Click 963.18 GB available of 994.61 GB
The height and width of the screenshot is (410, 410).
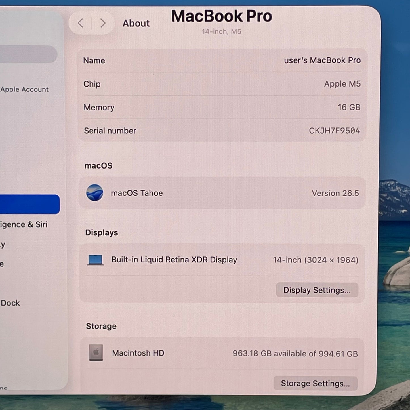click(x=295, y=354)
